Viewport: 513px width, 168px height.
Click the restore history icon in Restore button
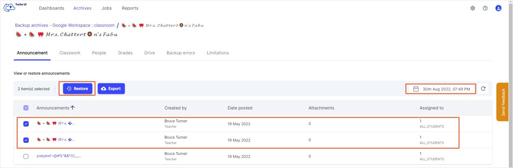pyautogui.click(x=69, y=89)
